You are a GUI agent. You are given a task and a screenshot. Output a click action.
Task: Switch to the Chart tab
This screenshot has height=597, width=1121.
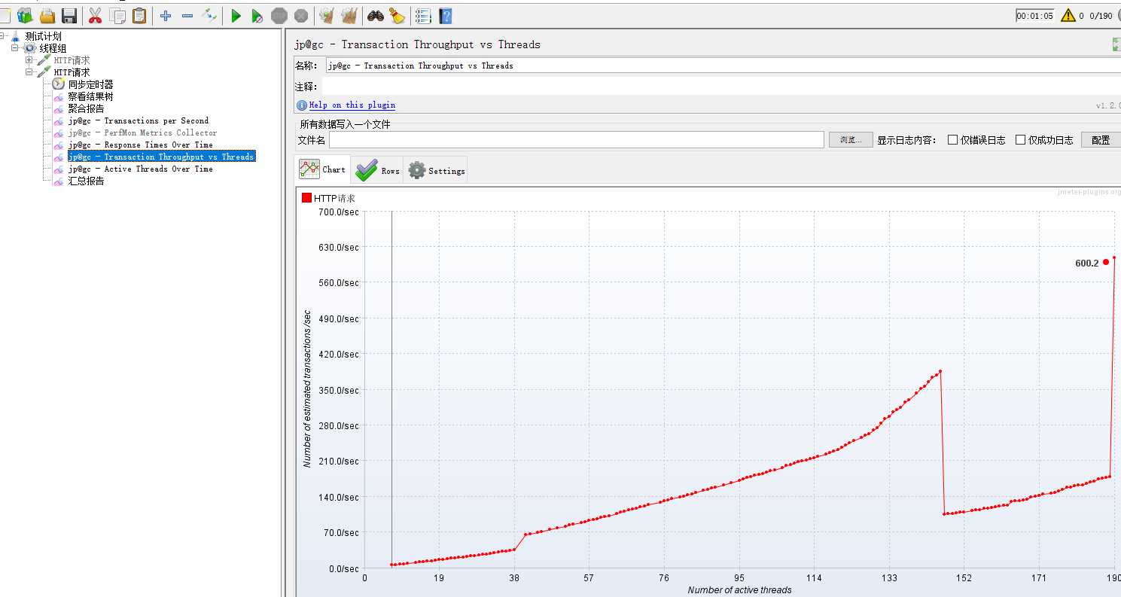pos(323,169)
